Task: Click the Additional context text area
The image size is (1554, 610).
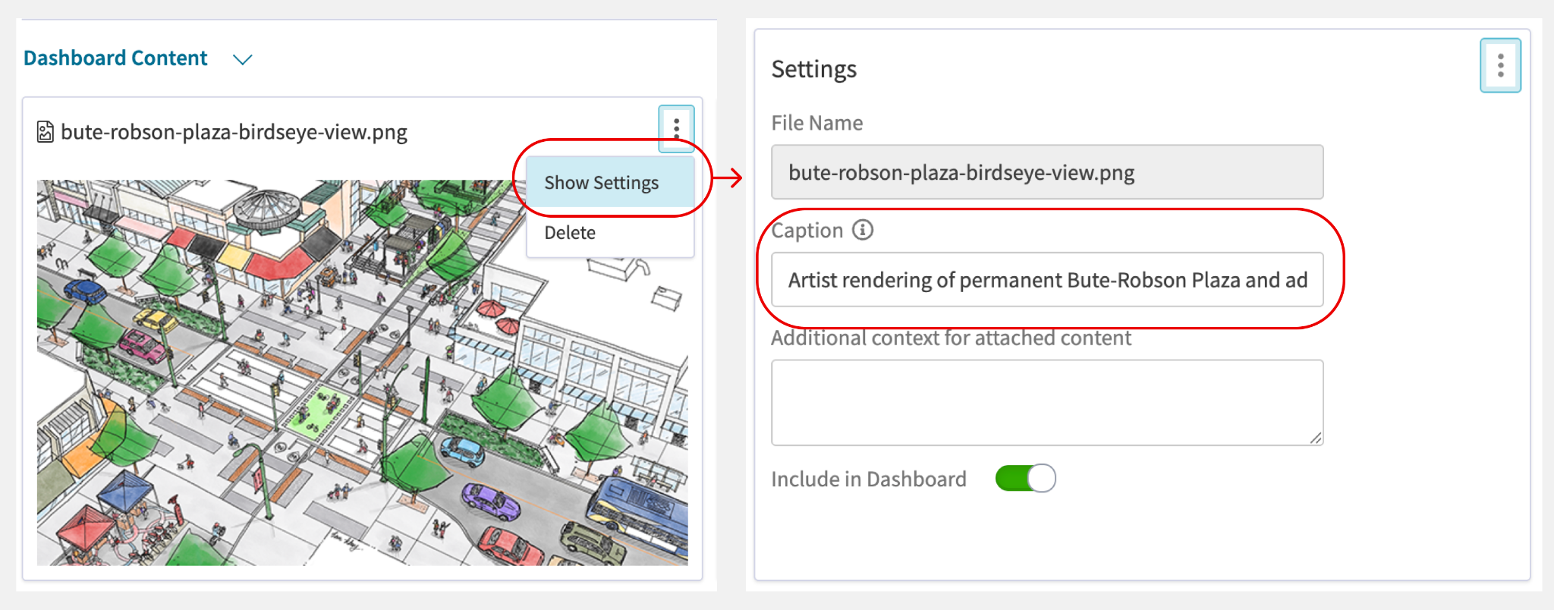Action: 1047,402
